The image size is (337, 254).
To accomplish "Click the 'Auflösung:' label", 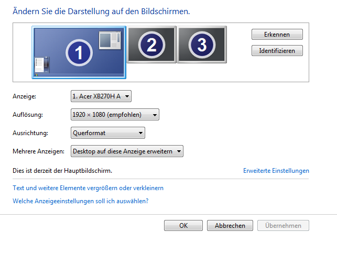I will [x=28, y=115].
